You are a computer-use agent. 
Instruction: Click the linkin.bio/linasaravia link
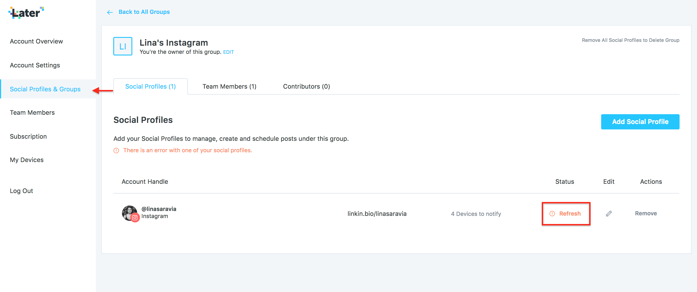click(377, 214)
